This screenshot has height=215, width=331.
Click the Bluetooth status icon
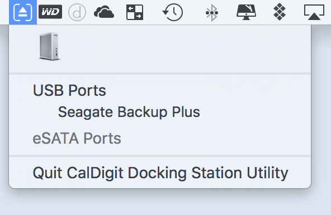212,13
